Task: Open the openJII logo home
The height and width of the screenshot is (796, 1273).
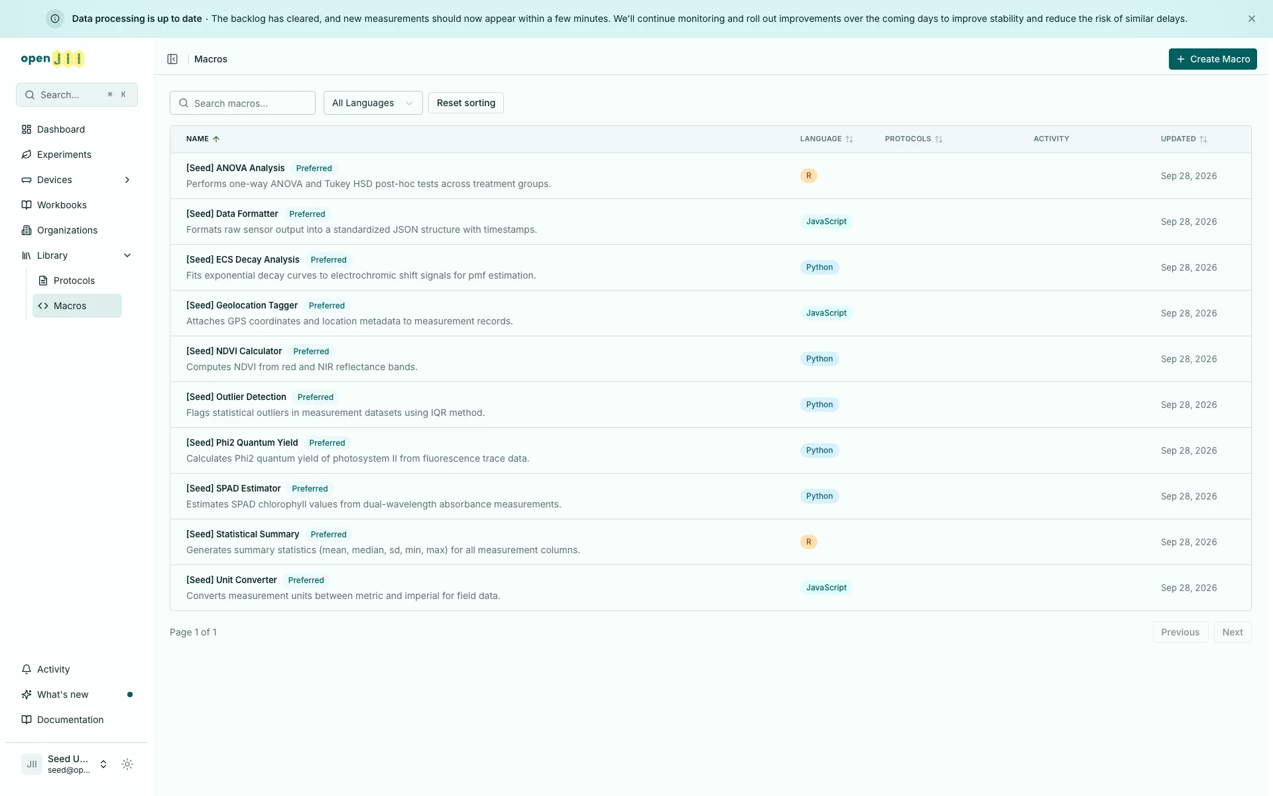Action: click(52, 58)
